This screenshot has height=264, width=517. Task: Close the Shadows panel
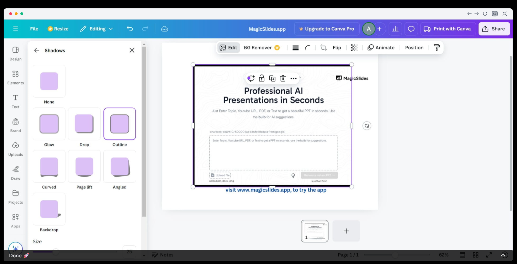click(x=132, y=50)
